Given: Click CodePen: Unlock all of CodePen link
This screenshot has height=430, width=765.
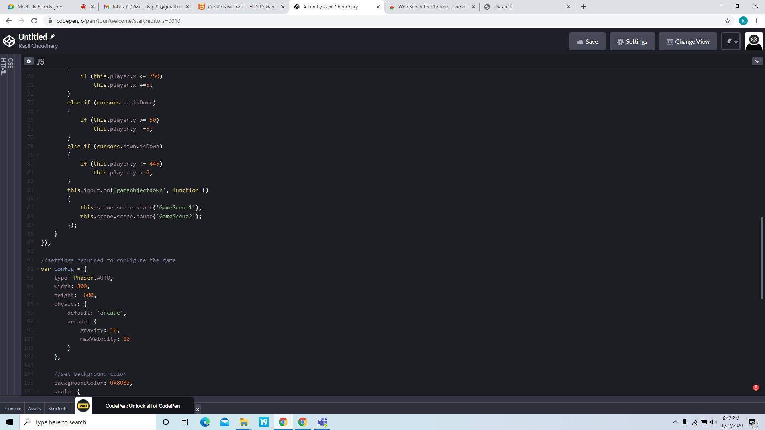Looking at the screenshot, I should point(142,406).
